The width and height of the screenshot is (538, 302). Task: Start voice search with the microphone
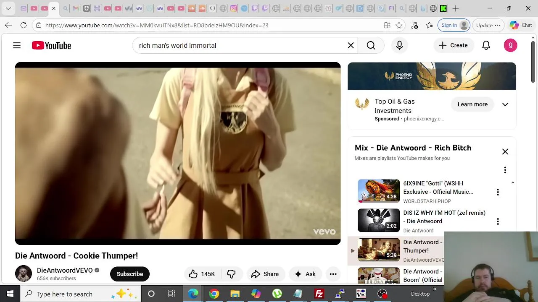tap(399, 45)
